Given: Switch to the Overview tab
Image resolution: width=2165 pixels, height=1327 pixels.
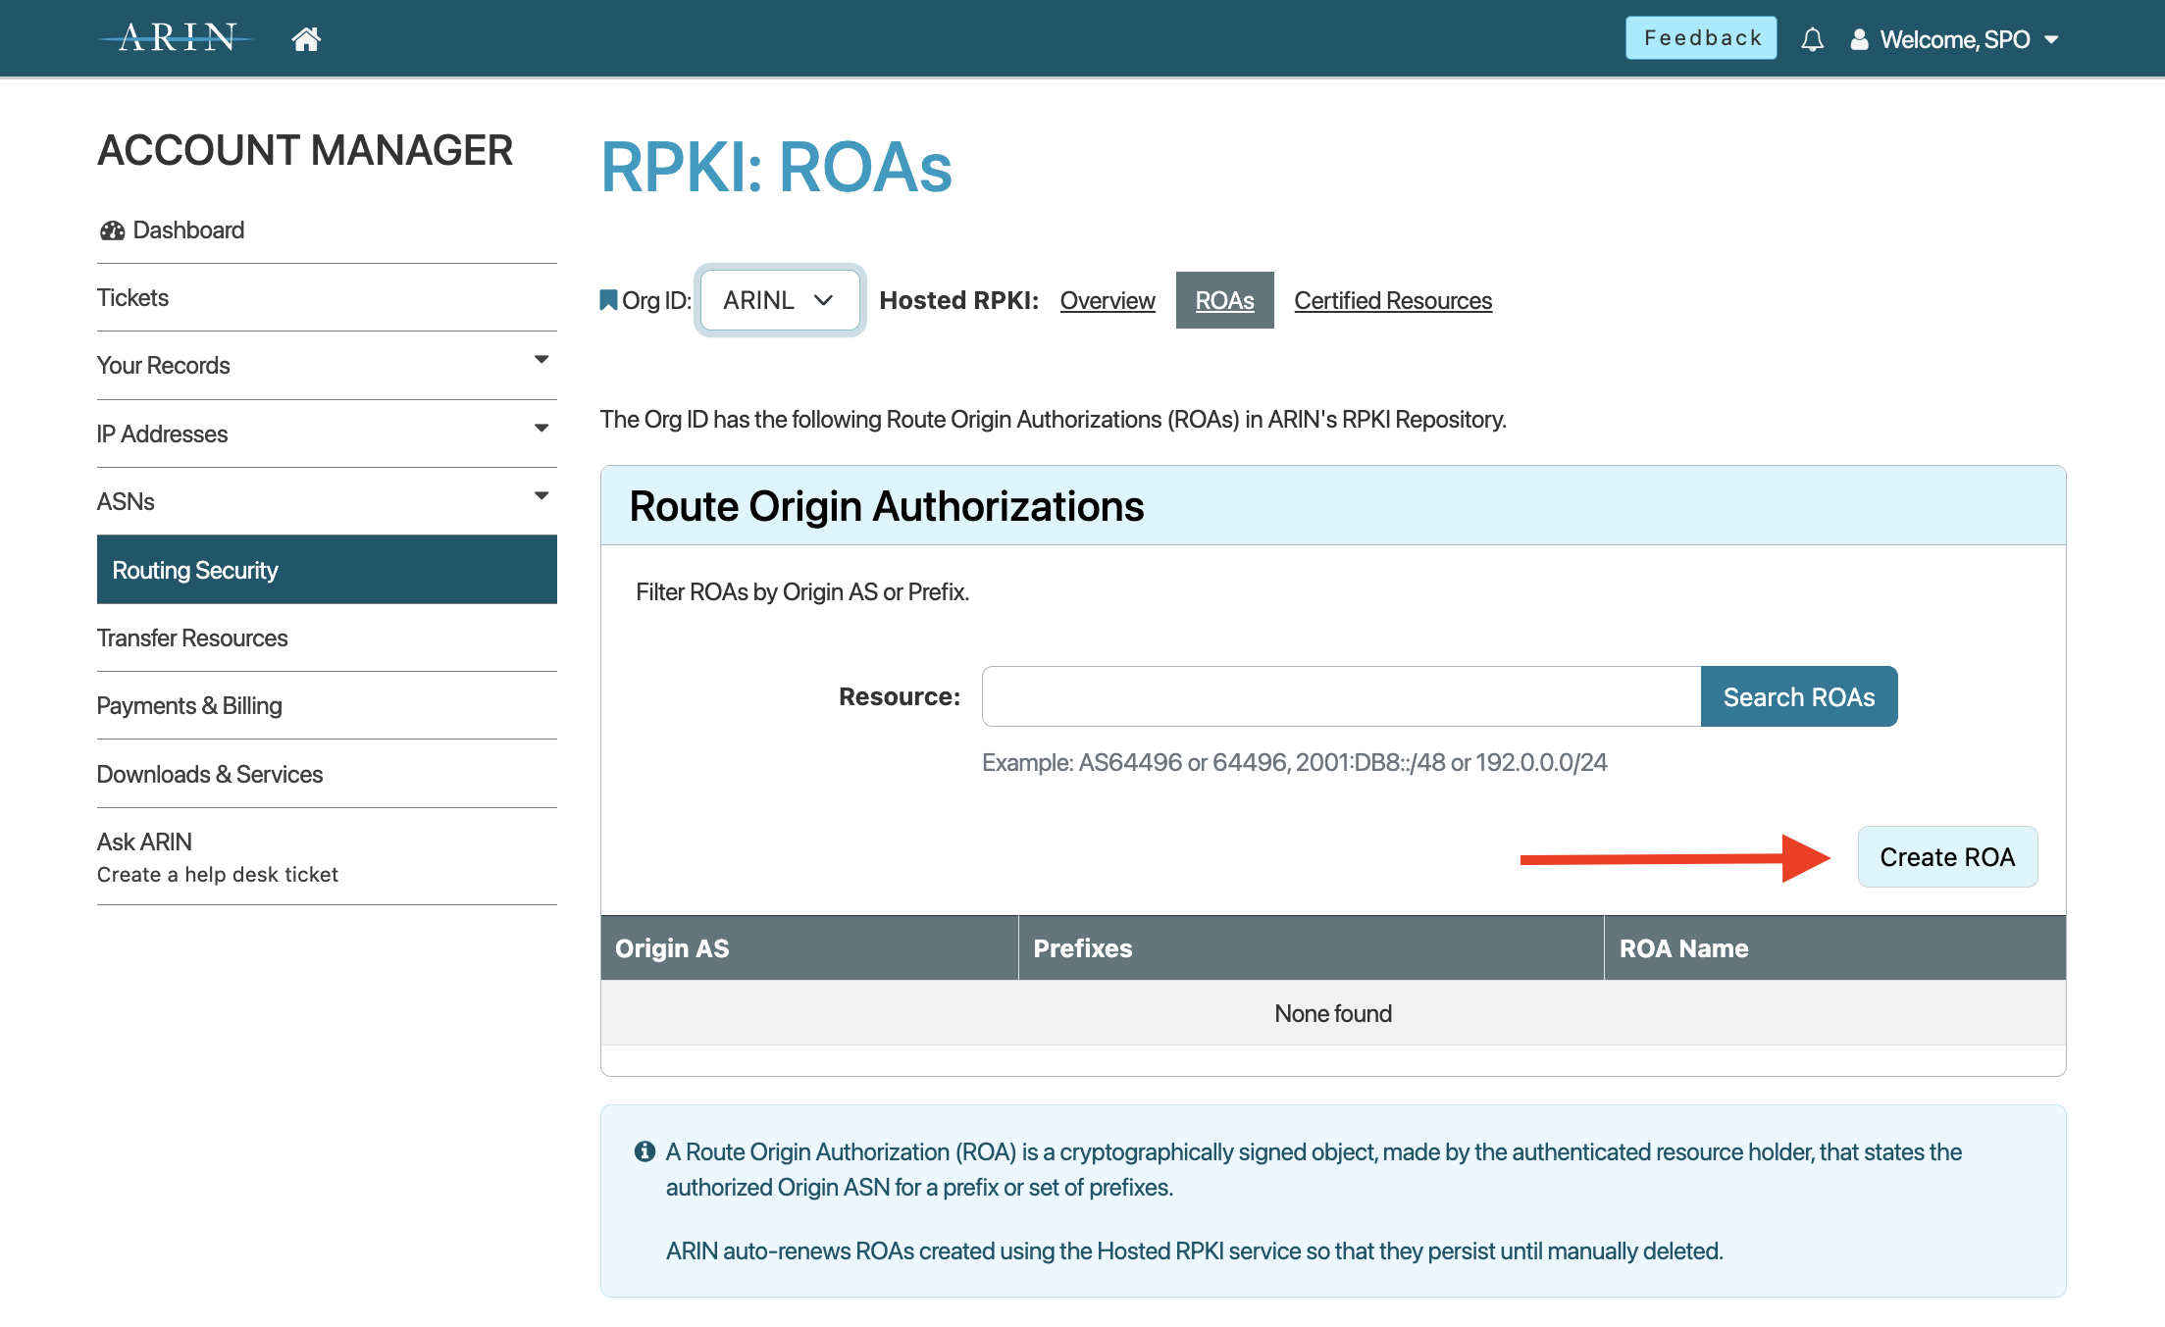Looking at the screenshot, I should pos(1108,300).
